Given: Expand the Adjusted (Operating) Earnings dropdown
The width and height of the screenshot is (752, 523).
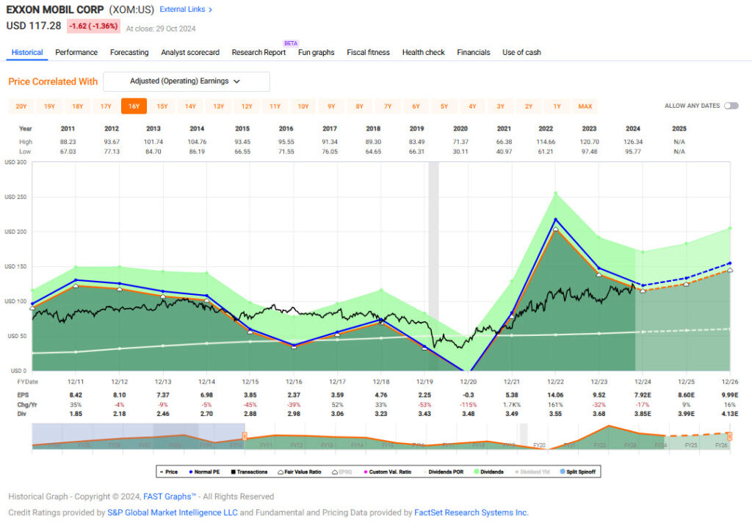Looking at the screenshot, I should 187,81.
